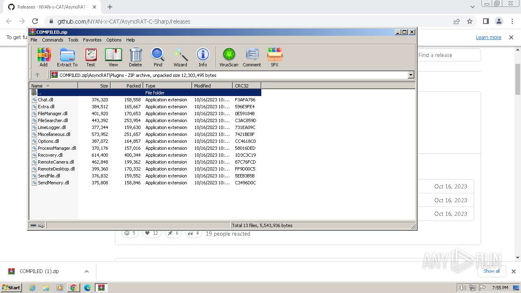
Task: Expand the archive path dropdown
Action: [411, 75]
